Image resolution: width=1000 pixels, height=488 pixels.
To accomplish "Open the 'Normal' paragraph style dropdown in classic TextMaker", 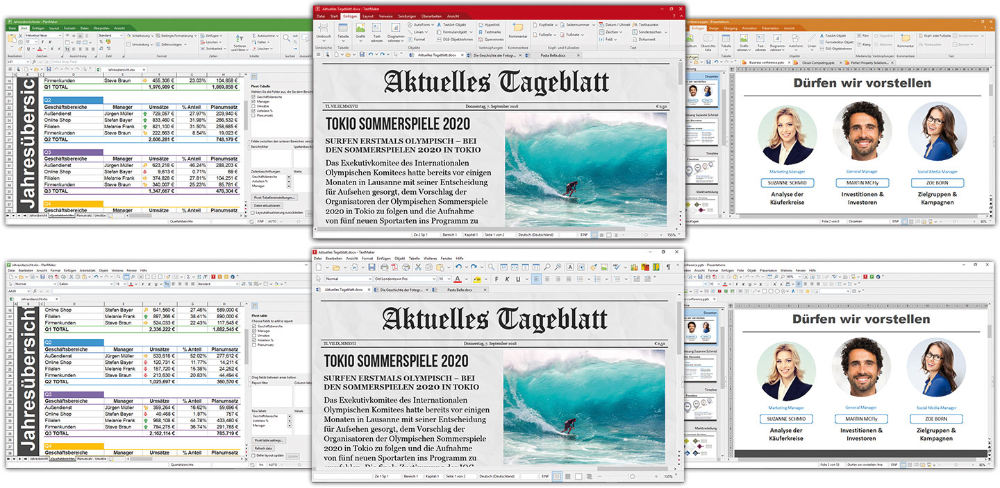I will 369,279.
